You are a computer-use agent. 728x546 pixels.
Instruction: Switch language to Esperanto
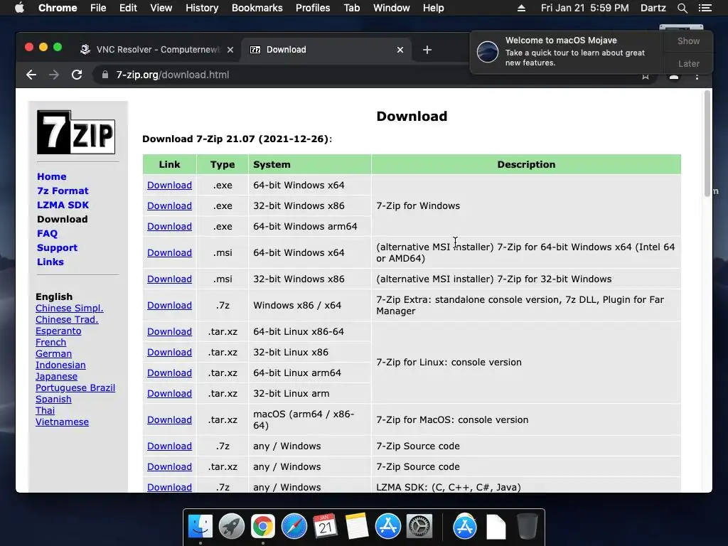[x=58, y=331]
